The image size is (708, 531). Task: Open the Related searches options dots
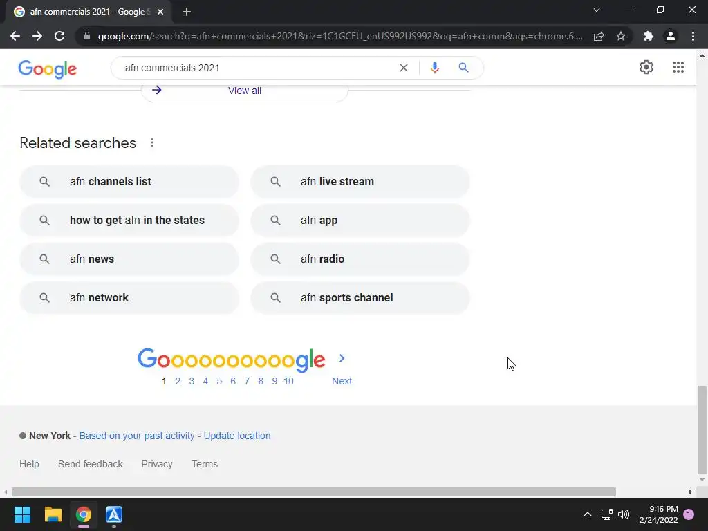click(152, 142)
